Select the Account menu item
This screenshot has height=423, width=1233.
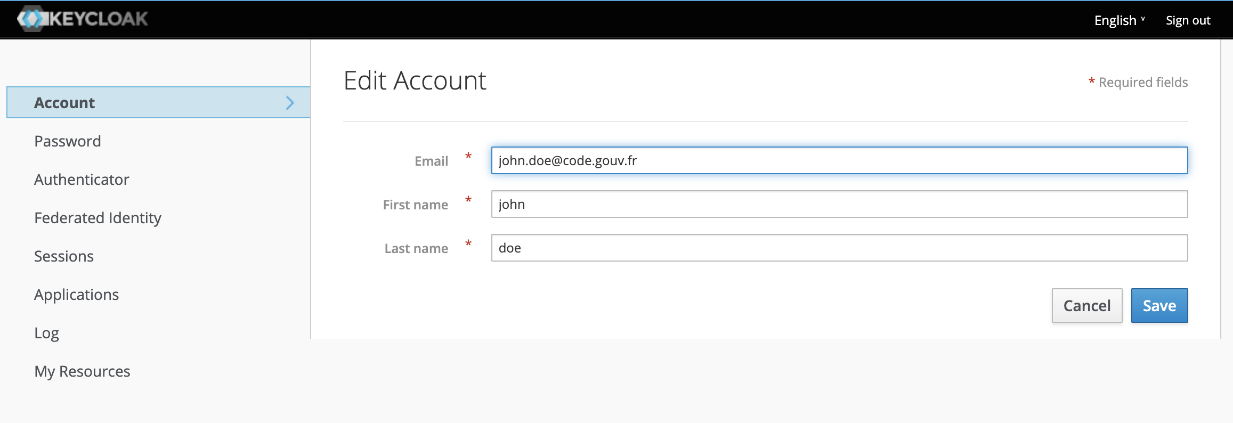coord(64,103)
